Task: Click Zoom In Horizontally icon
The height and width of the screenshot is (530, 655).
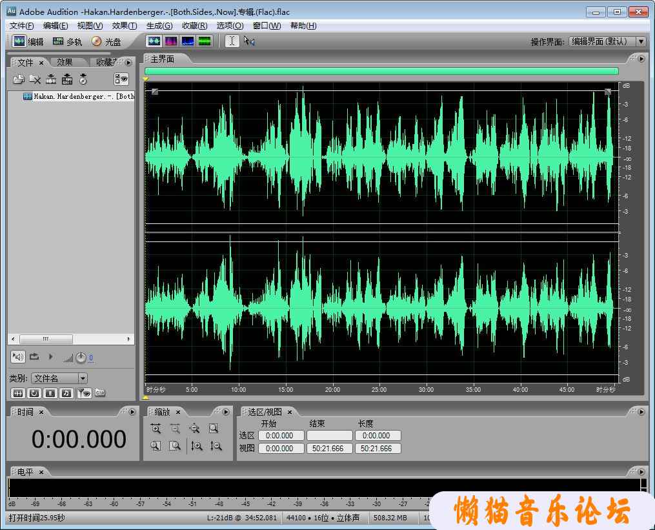Action: coord(156,429)
